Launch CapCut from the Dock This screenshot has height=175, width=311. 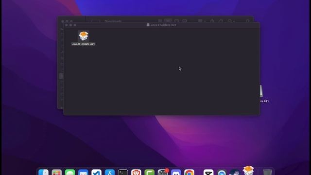pos(208,172)
